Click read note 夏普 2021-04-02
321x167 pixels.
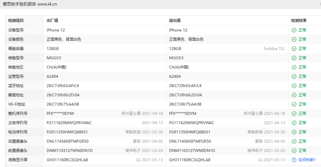[270, 141]
